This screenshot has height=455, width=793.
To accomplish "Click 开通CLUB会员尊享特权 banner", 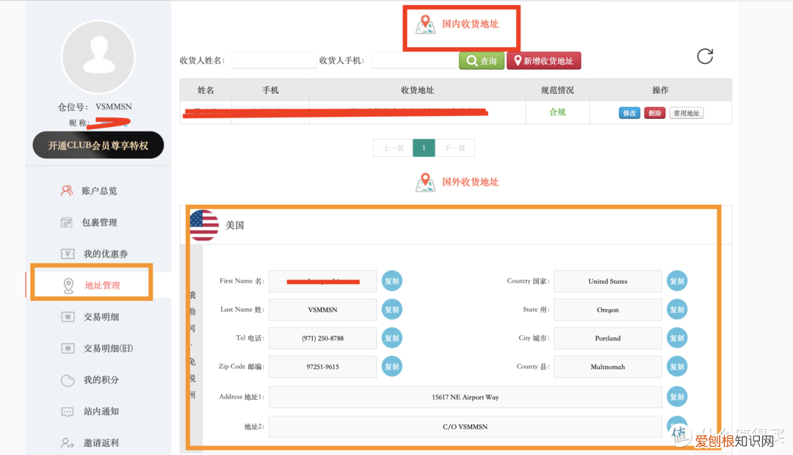I will coord(98,145).
